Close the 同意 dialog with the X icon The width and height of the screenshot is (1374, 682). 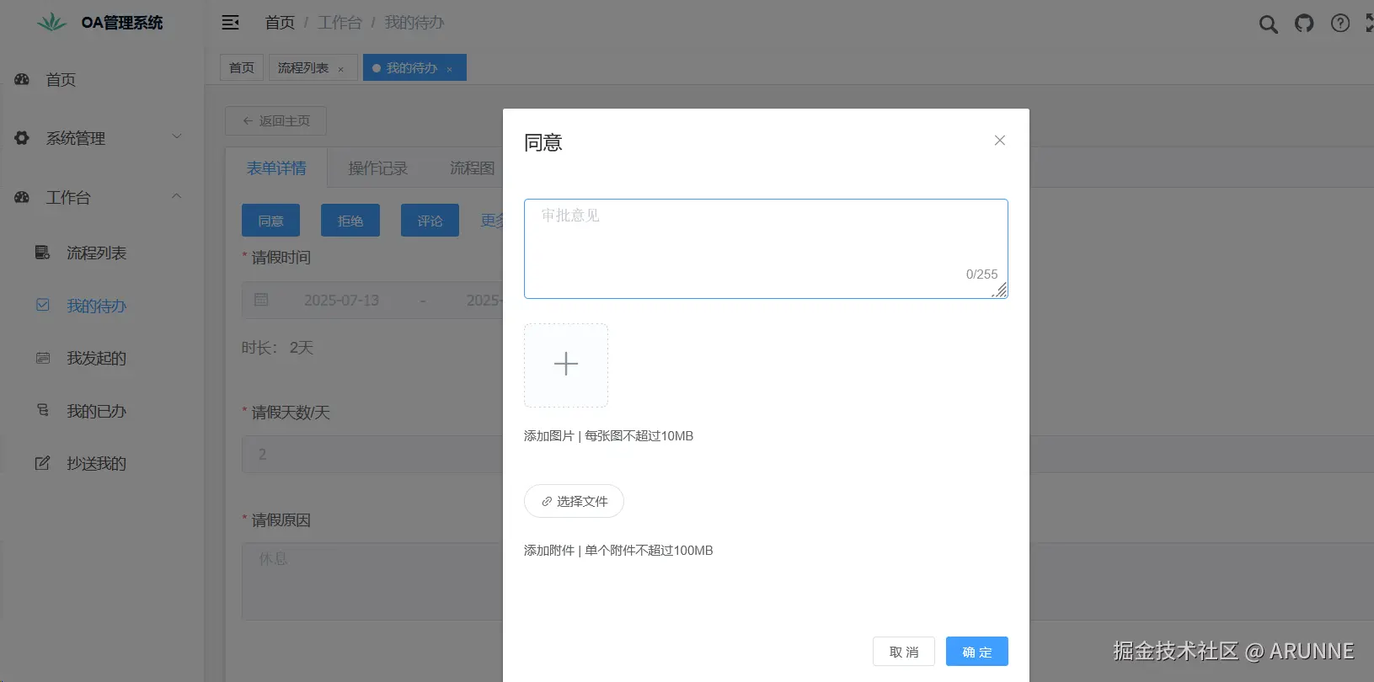pos(1000,141)
